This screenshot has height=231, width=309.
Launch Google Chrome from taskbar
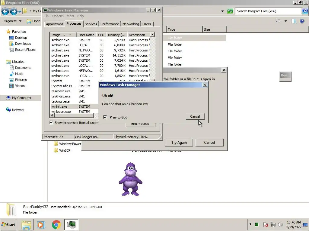pyautogui.click(x=56, y=225)
